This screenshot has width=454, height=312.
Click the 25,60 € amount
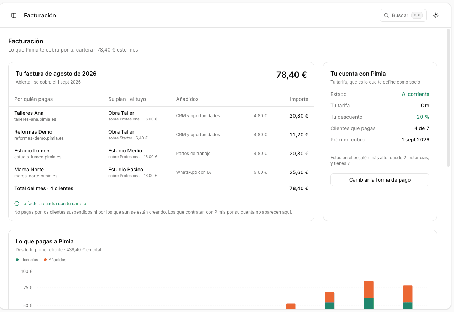click(x=299, y=172)
